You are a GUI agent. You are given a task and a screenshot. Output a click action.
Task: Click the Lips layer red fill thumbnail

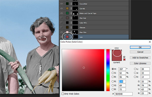click(x=67, y=37)
